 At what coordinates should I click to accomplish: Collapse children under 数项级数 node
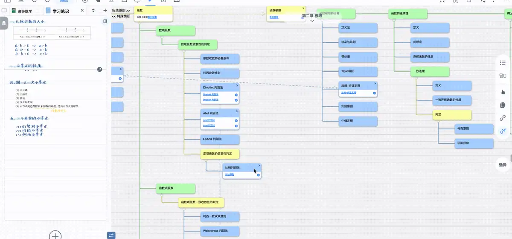[x=162, y=37]
